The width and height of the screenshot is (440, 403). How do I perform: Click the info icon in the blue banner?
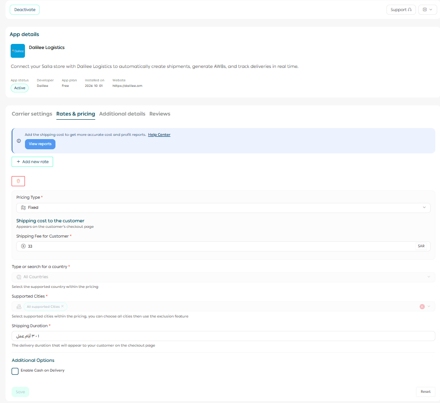19,141
